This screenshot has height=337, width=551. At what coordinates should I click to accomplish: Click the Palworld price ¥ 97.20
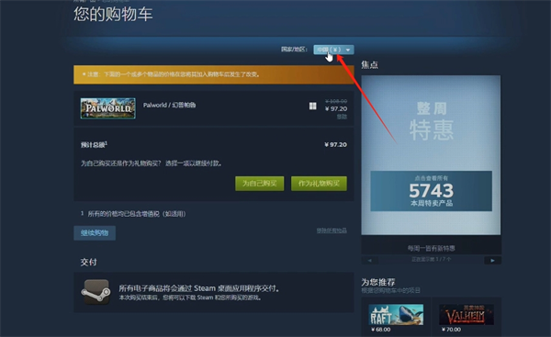pos(336,109)
